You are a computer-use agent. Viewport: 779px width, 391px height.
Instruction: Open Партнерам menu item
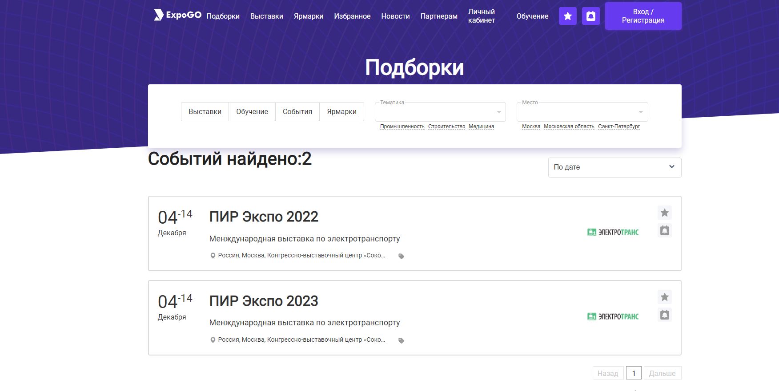(x=439, y=16)
